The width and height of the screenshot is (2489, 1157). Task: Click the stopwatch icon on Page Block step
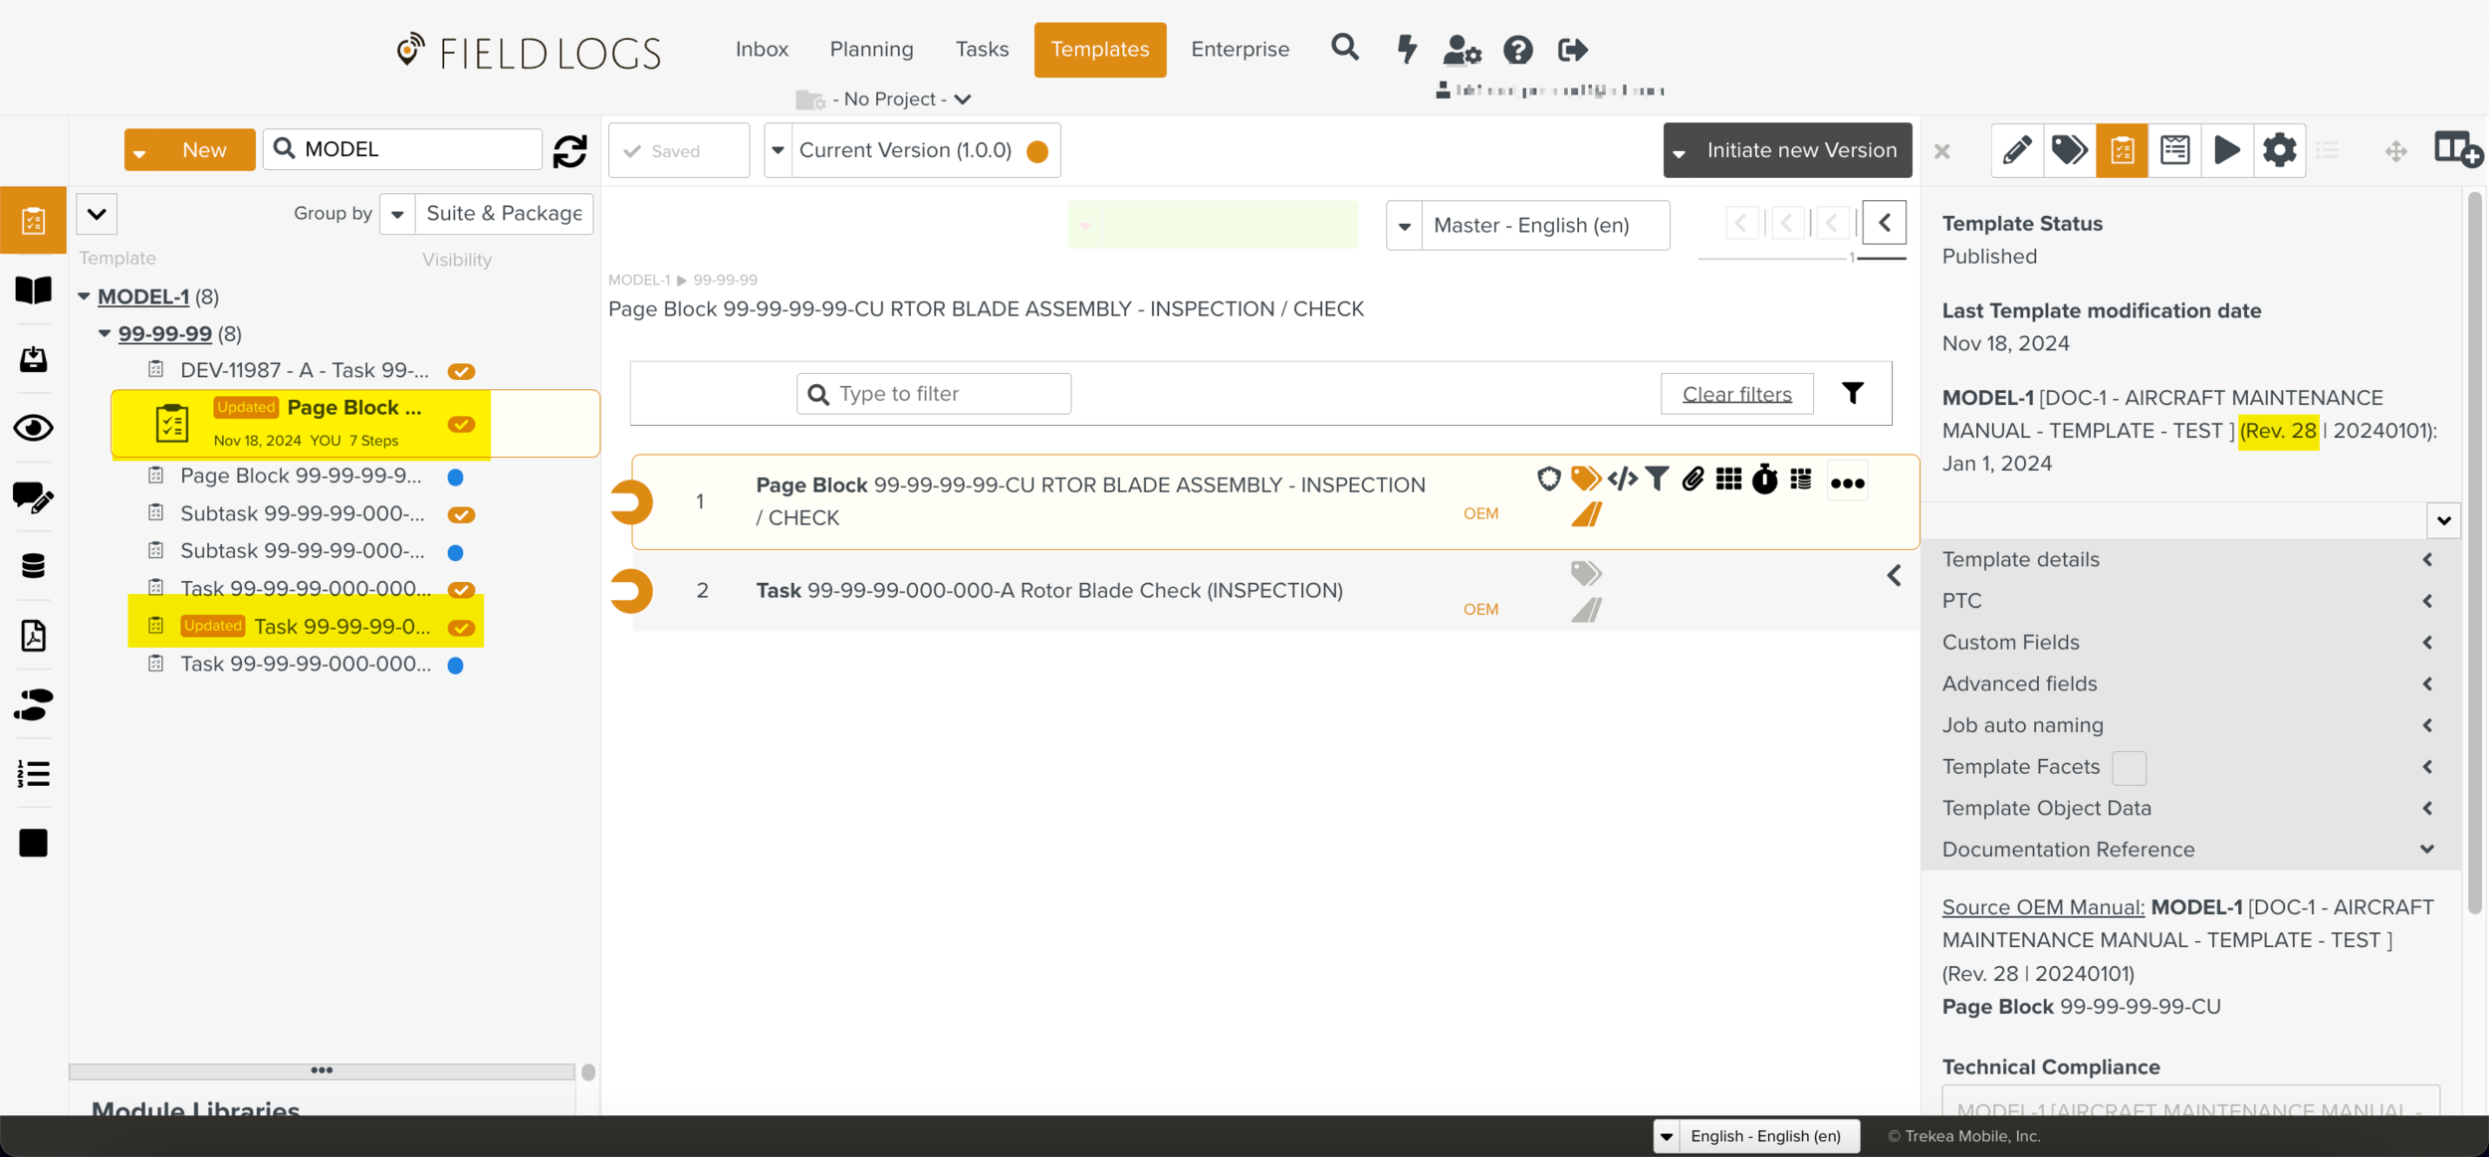pyautogui.click(x=1764, y=480)
